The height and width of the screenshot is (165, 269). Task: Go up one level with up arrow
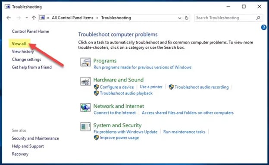34,18
